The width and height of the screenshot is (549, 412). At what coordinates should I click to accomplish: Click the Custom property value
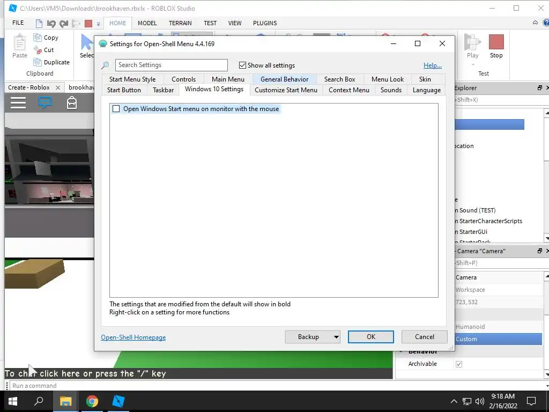(499, 339)
